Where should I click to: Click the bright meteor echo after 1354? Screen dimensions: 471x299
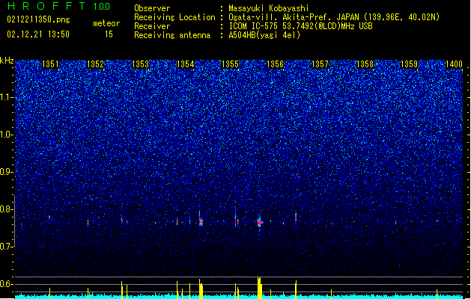[201, 221]
